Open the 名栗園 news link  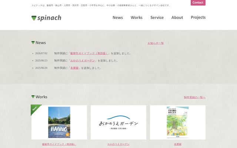[74, 68]
